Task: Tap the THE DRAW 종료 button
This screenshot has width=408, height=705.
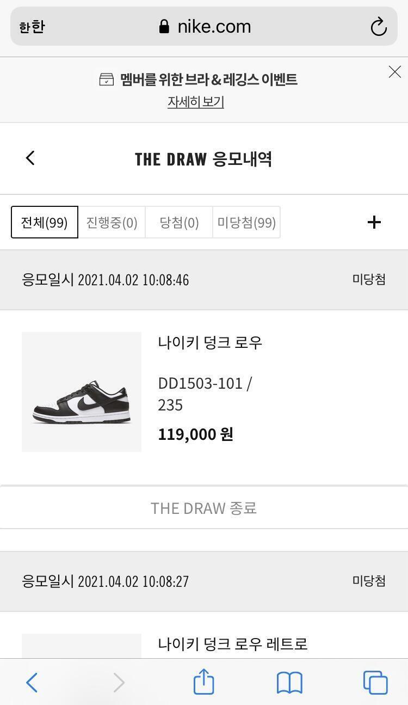Action: click(x=203, y=507)
